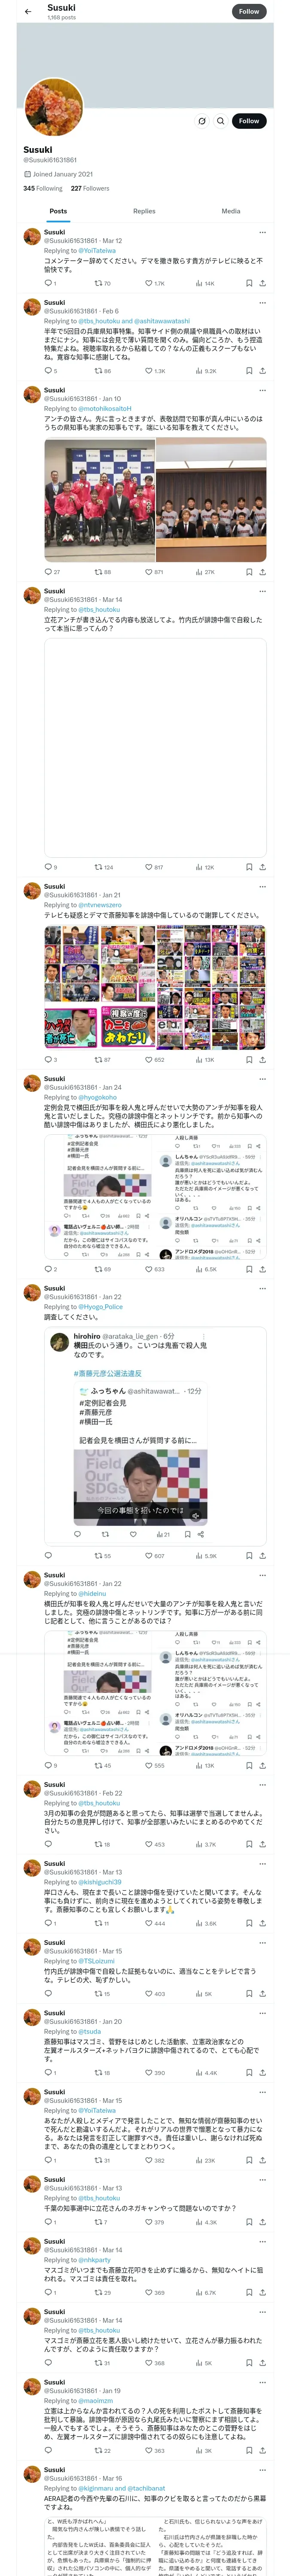This screenshot has width=290, height=2576.
Task: Expand more options on the Mar 12 post
Action: click(262, 232)
